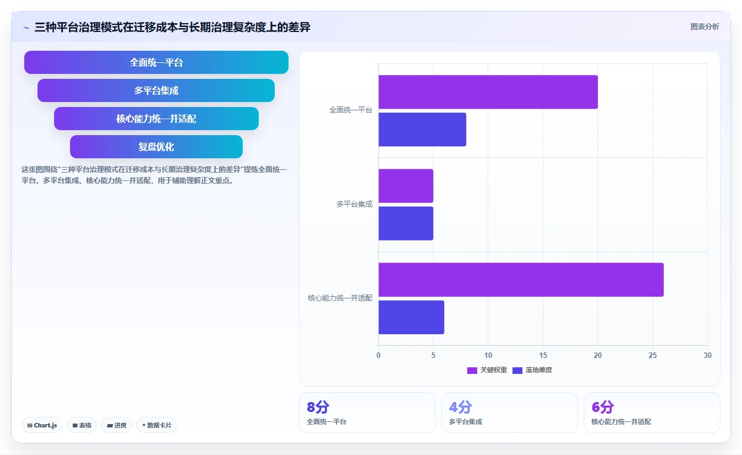Image resolution: width=742 pixels, height=455 pixels.
Task: Click the x-axis tick value 0
Action: (x=378, y=356)
